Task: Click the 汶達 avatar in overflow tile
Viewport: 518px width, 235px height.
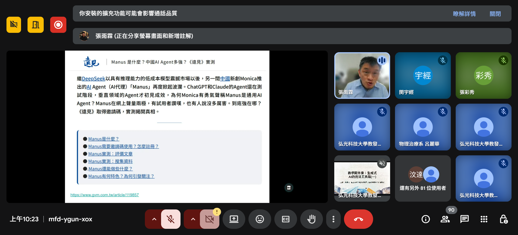Action: coord(416,174)
